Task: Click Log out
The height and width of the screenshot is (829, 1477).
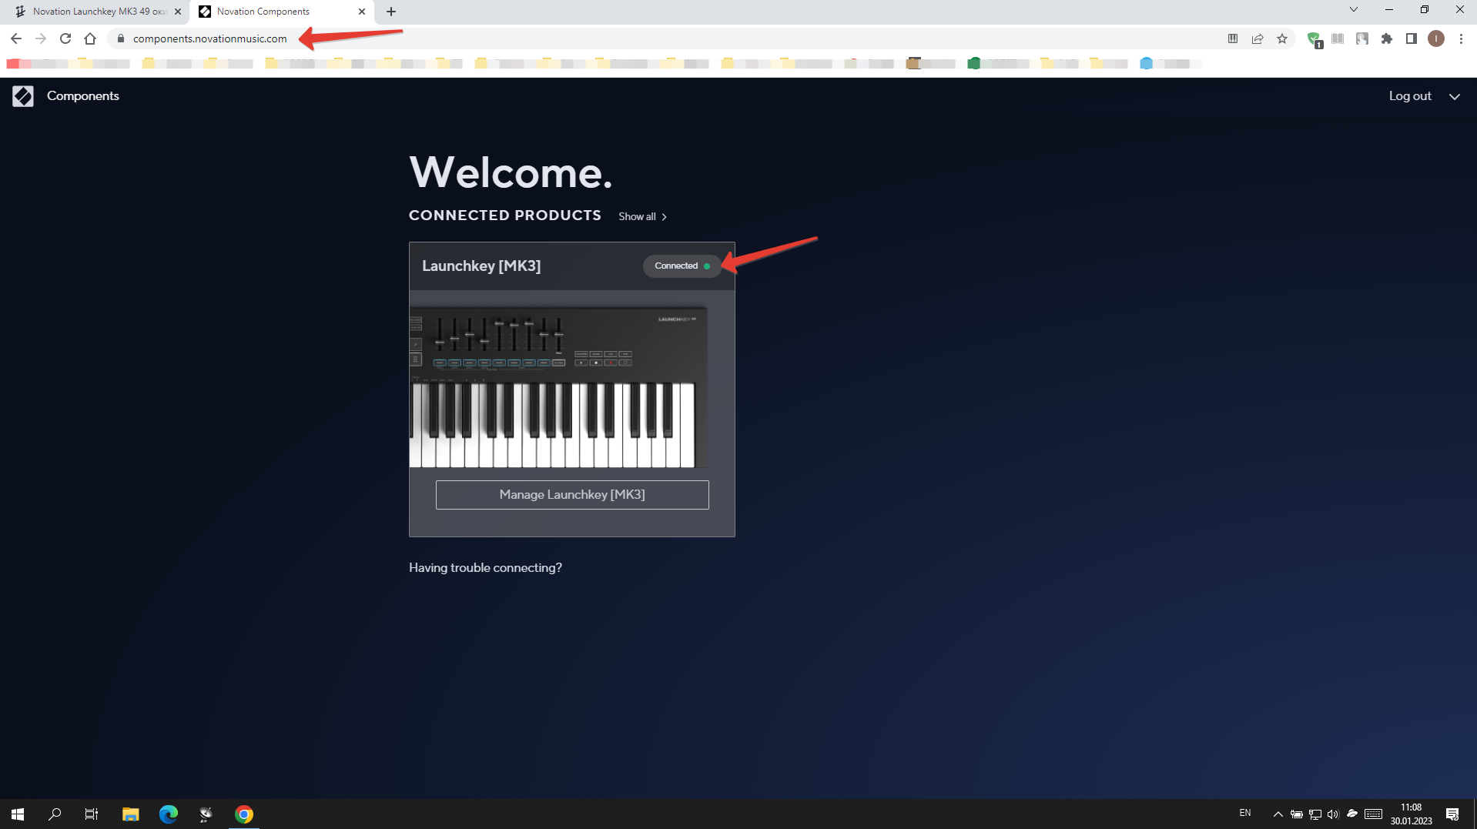Action: tap(1410, 96)
